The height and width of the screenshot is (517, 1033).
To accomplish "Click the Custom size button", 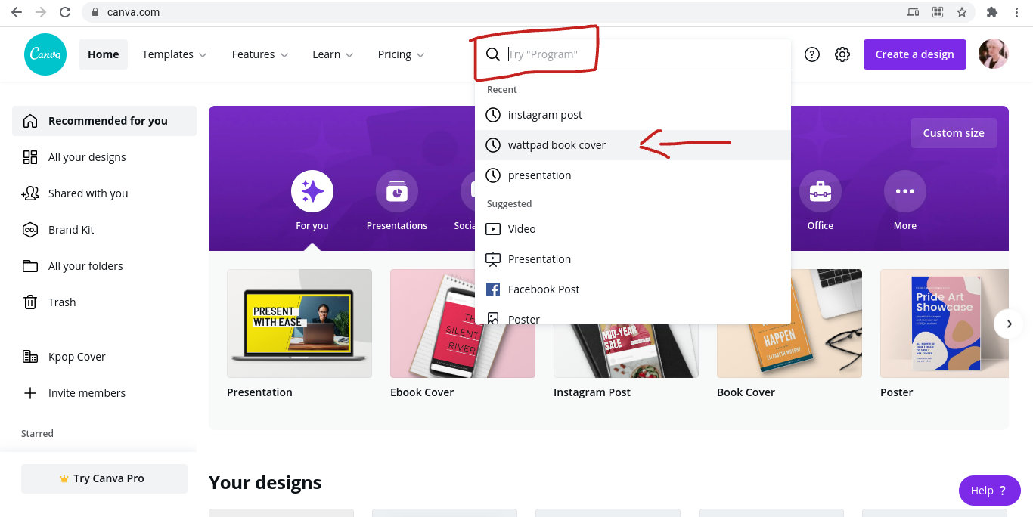I will pos(954,133).
